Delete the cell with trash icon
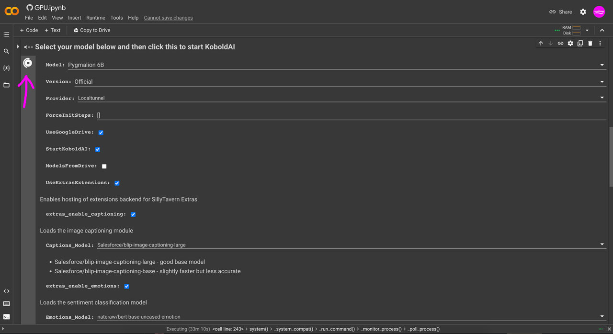613x334 pixels. 590,44
